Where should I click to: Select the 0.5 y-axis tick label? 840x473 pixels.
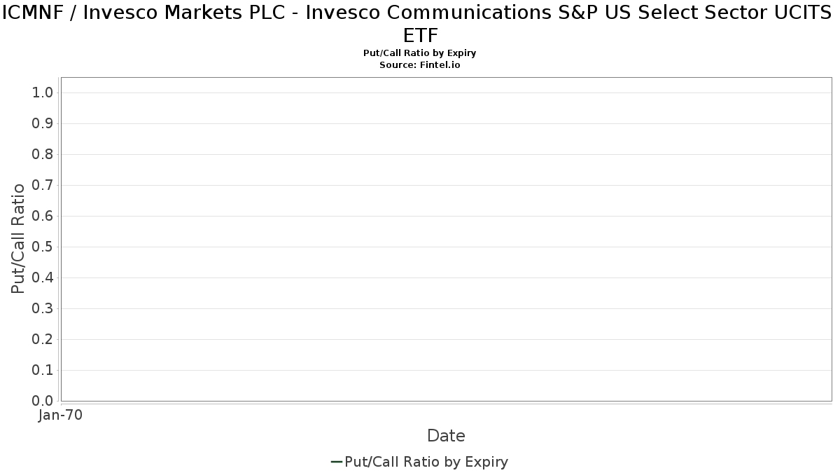tap(43, 247)
